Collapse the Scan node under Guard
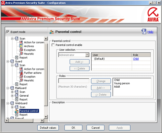 12,65
